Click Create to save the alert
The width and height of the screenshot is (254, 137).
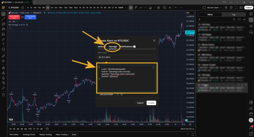[151, 103]
